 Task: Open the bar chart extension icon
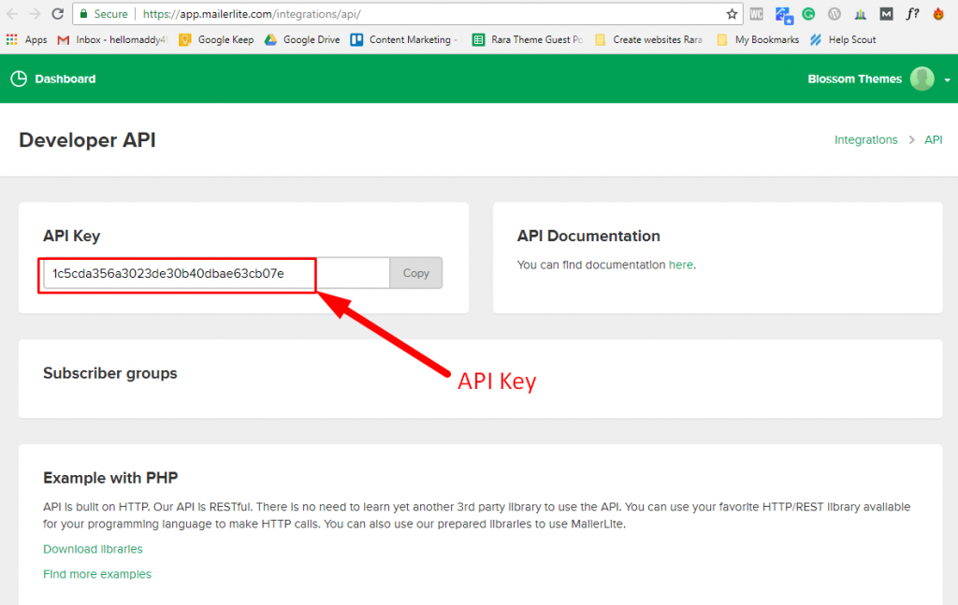[861, 13]
